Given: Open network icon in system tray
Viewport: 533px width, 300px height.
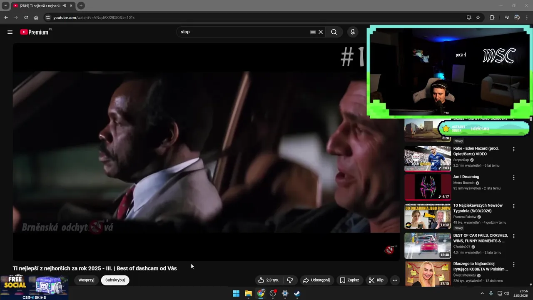Looking at the screenshot, I should pos(500,293).
